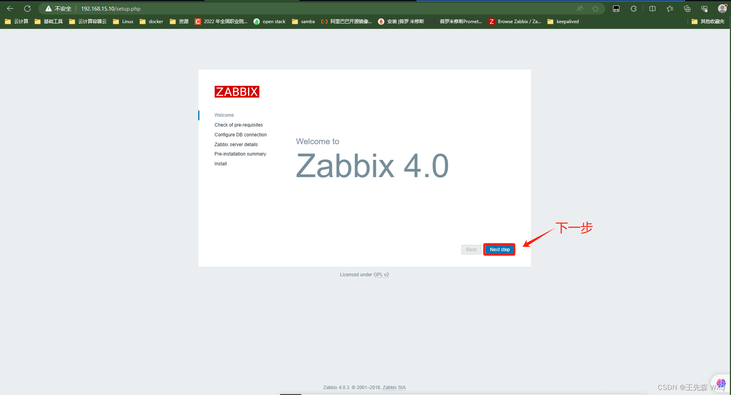This screenshot has height=395, width=731.
Task: Click the Next step button
Action: pyautogui.click(x=499, y=250)
